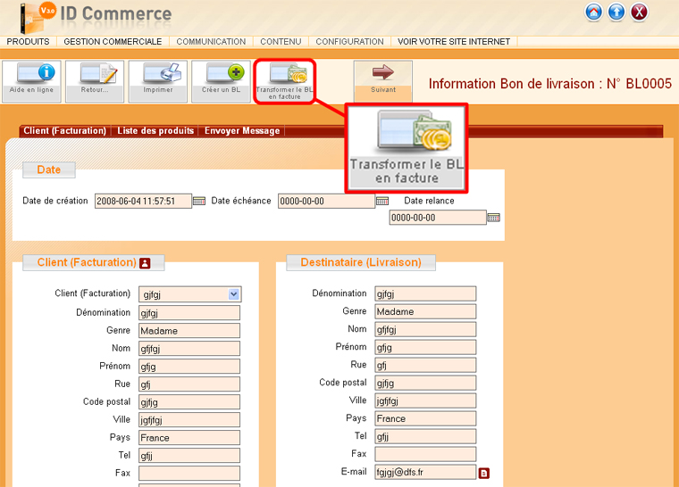Image resolution: width=679 pixels, height=487 pixels.
Task: Open calendar for Date relance
Action: (494, 218)
